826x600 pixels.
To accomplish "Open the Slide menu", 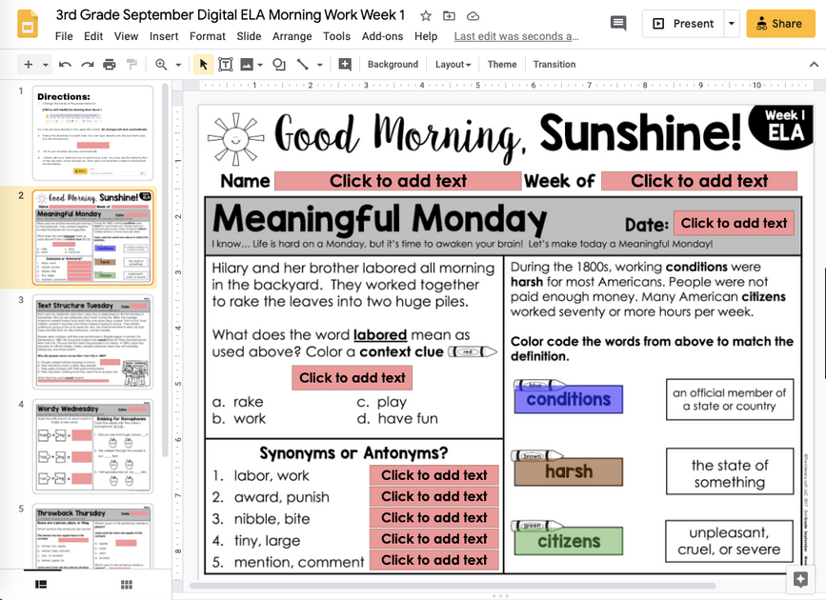I will [x=249, y=36].
